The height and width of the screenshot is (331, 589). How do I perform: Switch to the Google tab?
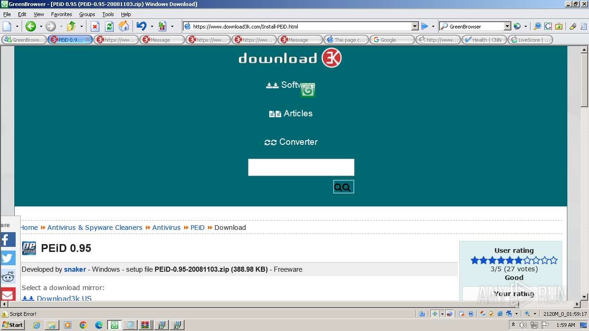tap(392, 40)
